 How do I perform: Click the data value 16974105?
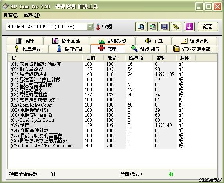[x=164, y=74]
